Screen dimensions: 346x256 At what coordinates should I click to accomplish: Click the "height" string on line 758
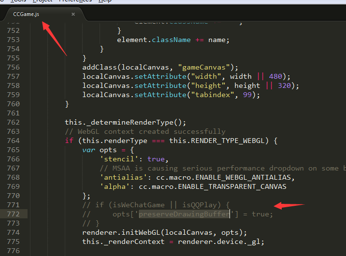click(208, 85)
